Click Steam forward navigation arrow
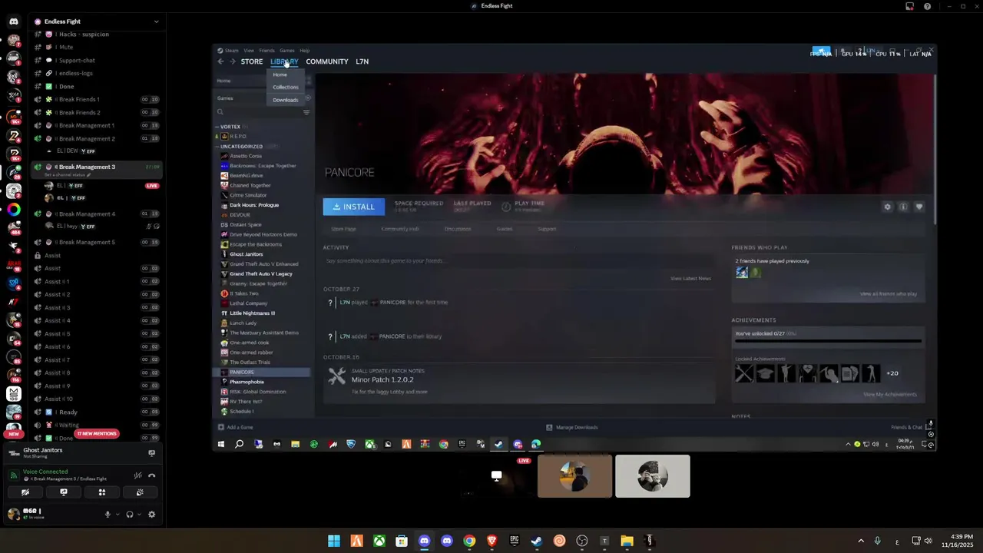 pos(232,61)
